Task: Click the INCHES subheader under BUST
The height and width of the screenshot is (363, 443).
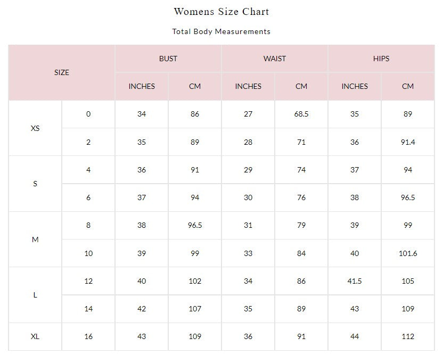Action: click(x=142, y=86)
